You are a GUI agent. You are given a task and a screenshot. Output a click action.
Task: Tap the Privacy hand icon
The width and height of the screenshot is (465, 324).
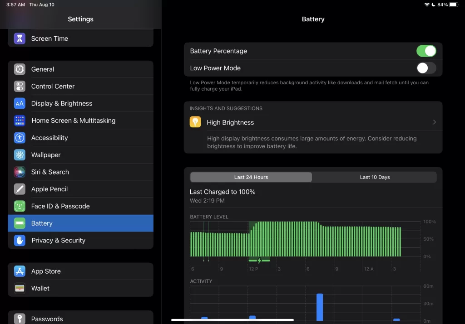click(x=20, y=241)
